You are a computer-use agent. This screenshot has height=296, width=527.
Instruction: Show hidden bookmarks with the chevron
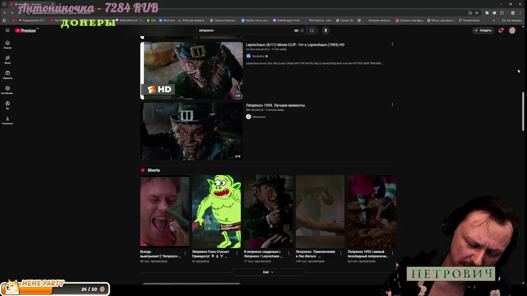(494, 21)
